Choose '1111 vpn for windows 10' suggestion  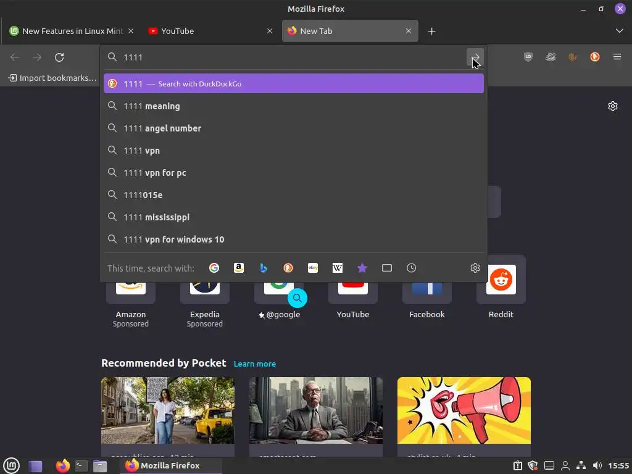pos(293,239)
